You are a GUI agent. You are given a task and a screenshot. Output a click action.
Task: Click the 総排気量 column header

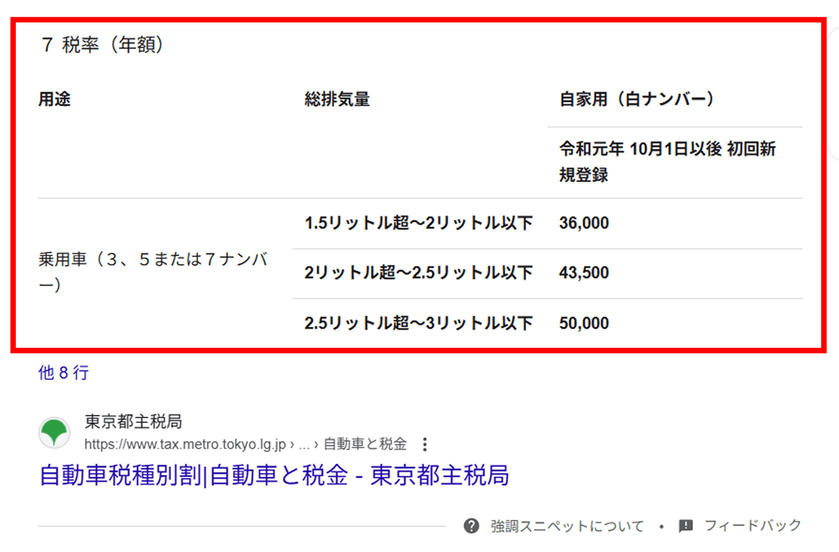click(337, 99)
